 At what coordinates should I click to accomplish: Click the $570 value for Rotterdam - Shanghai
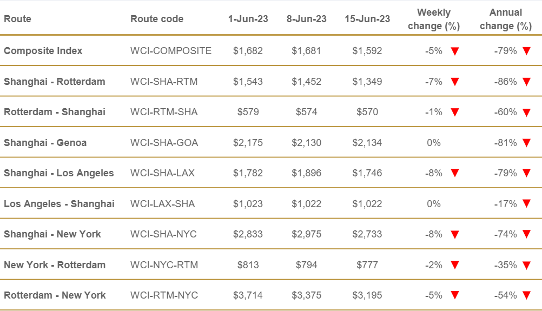click(367, 112)
